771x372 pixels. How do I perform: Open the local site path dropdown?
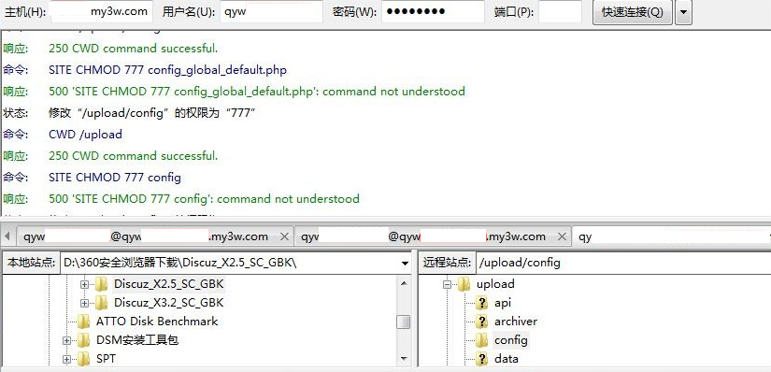point(405,264)
